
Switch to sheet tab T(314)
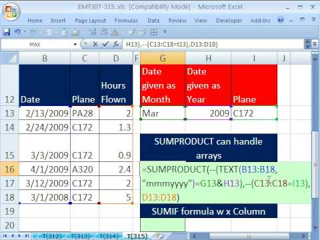pyautogui.click(x=108, y=236)
